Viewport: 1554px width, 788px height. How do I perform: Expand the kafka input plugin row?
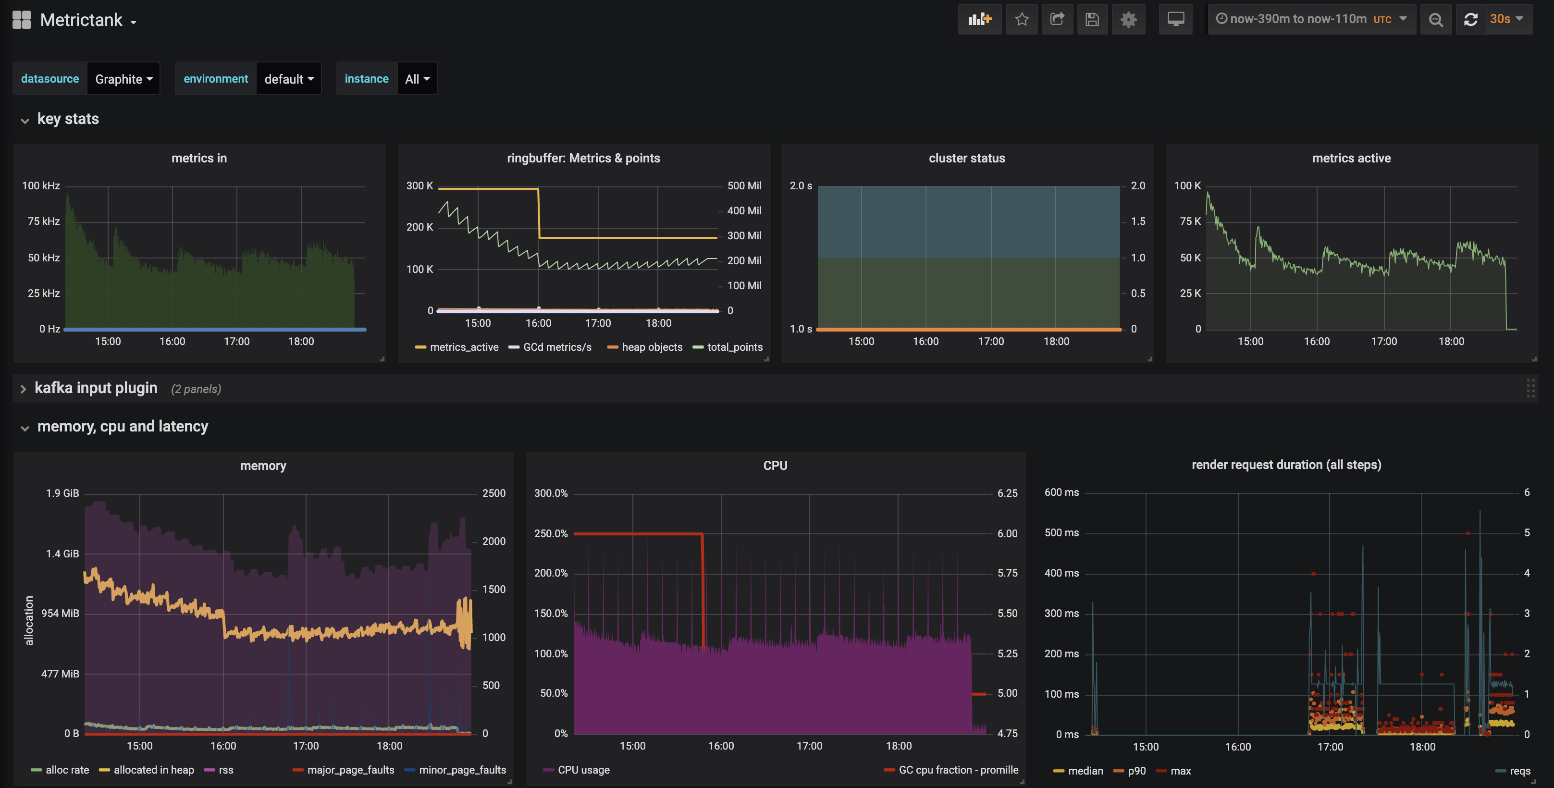(x=96, y=388)
